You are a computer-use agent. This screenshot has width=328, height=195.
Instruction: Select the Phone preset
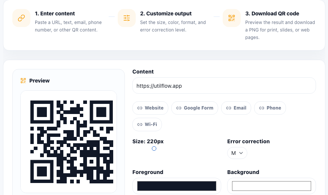click(270, 108)
